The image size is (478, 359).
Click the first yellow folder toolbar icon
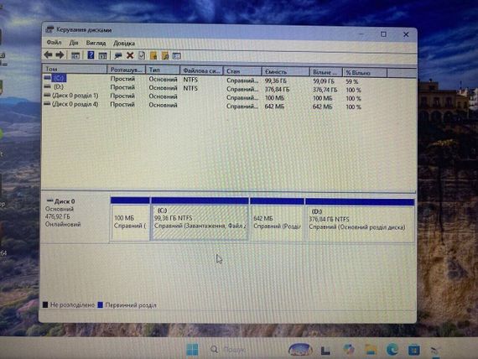click(153, 55)
